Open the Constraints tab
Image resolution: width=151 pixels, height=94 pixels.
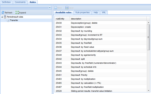[x=20, y=2]
